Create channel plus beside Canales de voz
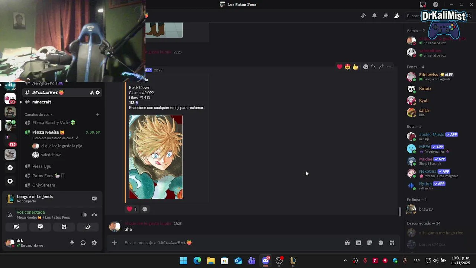 tap(97, 115)
